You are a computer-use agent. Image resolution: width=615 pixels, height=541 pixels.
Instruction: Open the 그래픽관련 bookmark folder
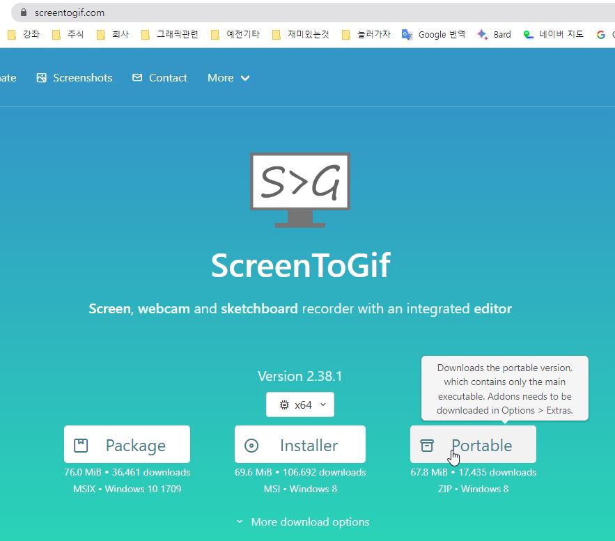pyautogui.click(x=170, y=35)
